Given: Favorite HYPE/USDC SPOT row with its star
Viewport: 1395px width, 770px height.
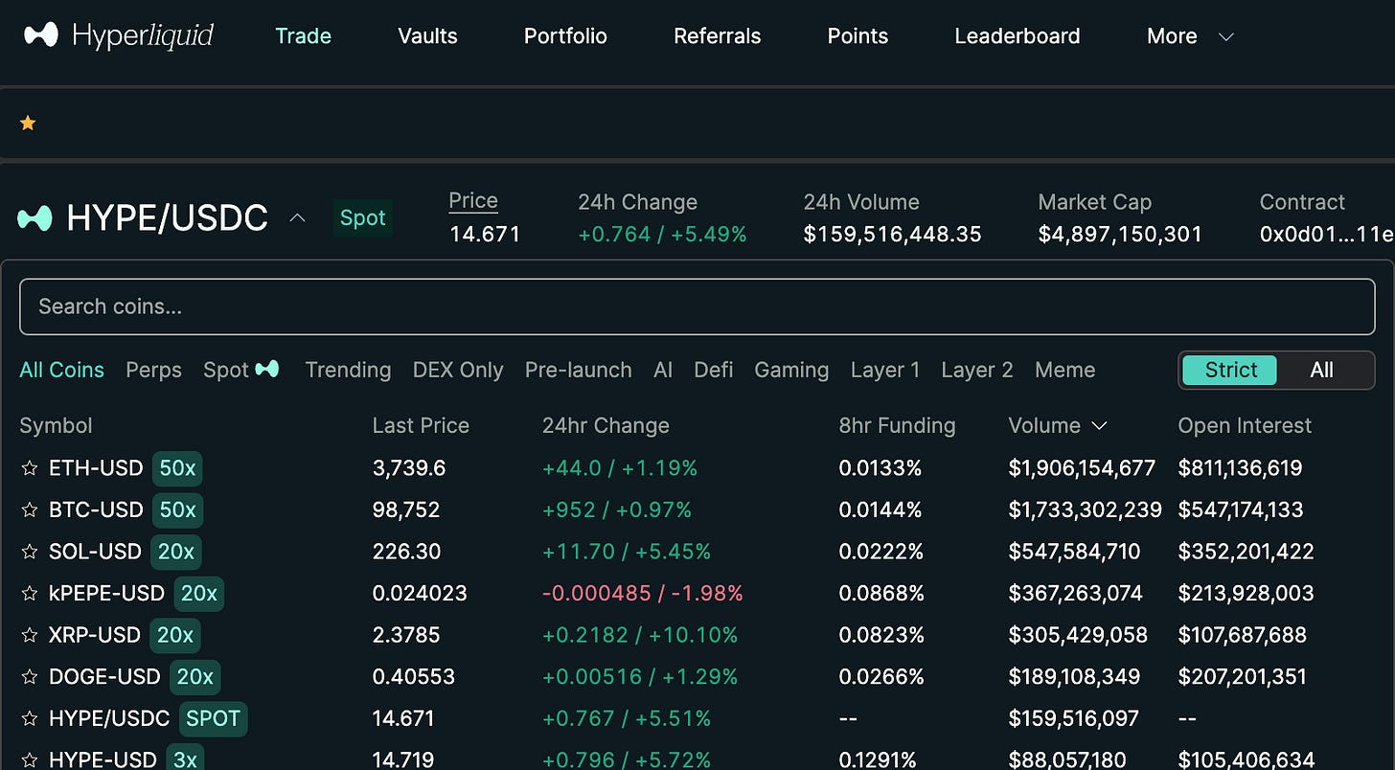Looking at the screenshot, I should tap(29, 718).
